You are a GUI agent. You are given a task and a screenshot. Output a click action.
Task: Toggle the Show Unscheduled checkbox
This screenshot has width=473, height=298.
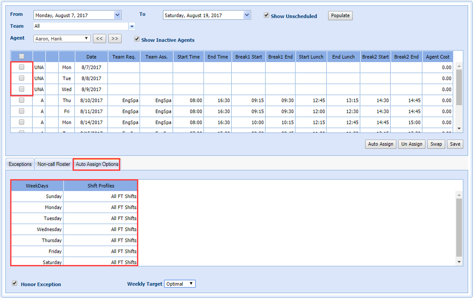266,15
